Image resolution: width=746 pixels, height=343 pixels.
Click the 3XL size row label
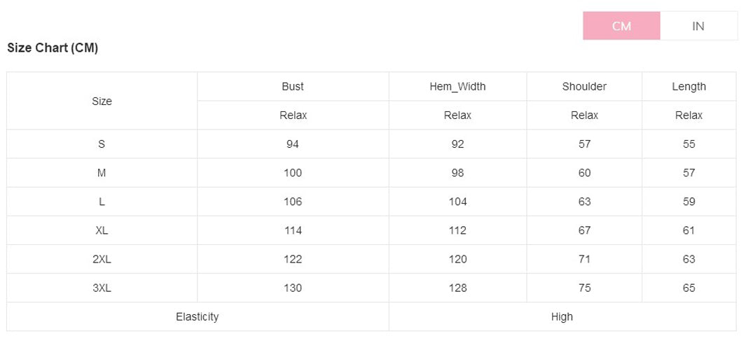[x=102, y=288]
